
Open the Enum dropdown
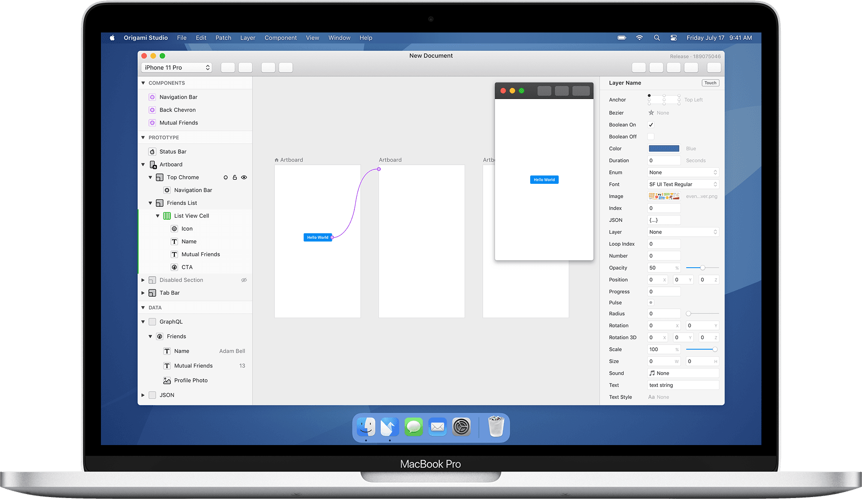[683, 173]
